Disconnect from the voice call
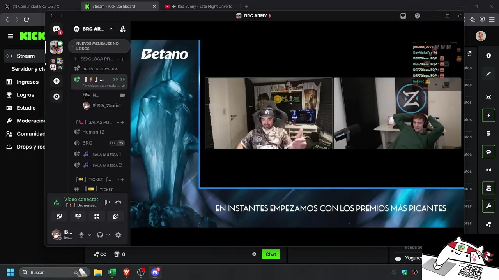The image size is (499, 280). click(119, 202)
